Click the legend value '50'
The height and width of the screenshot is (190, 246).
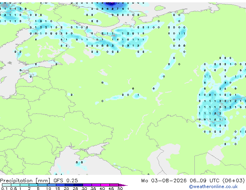coord(120,188)
